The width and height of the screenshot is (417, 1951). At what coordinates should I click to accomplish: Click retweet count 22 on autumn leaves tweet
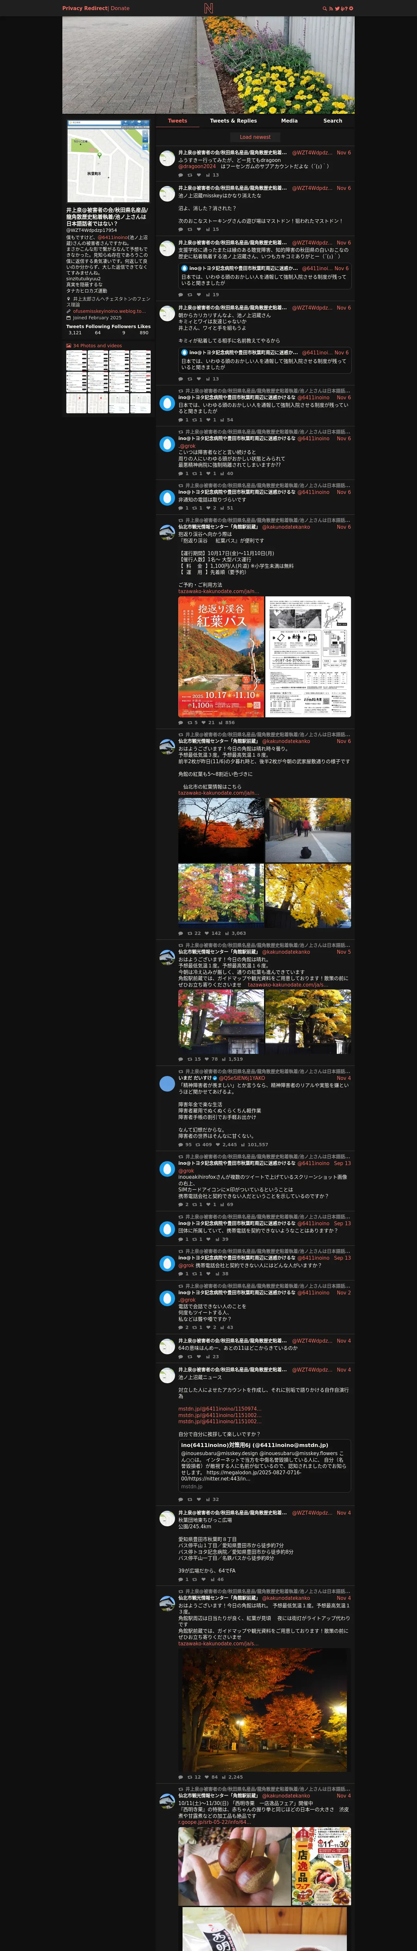coord(190,933)
